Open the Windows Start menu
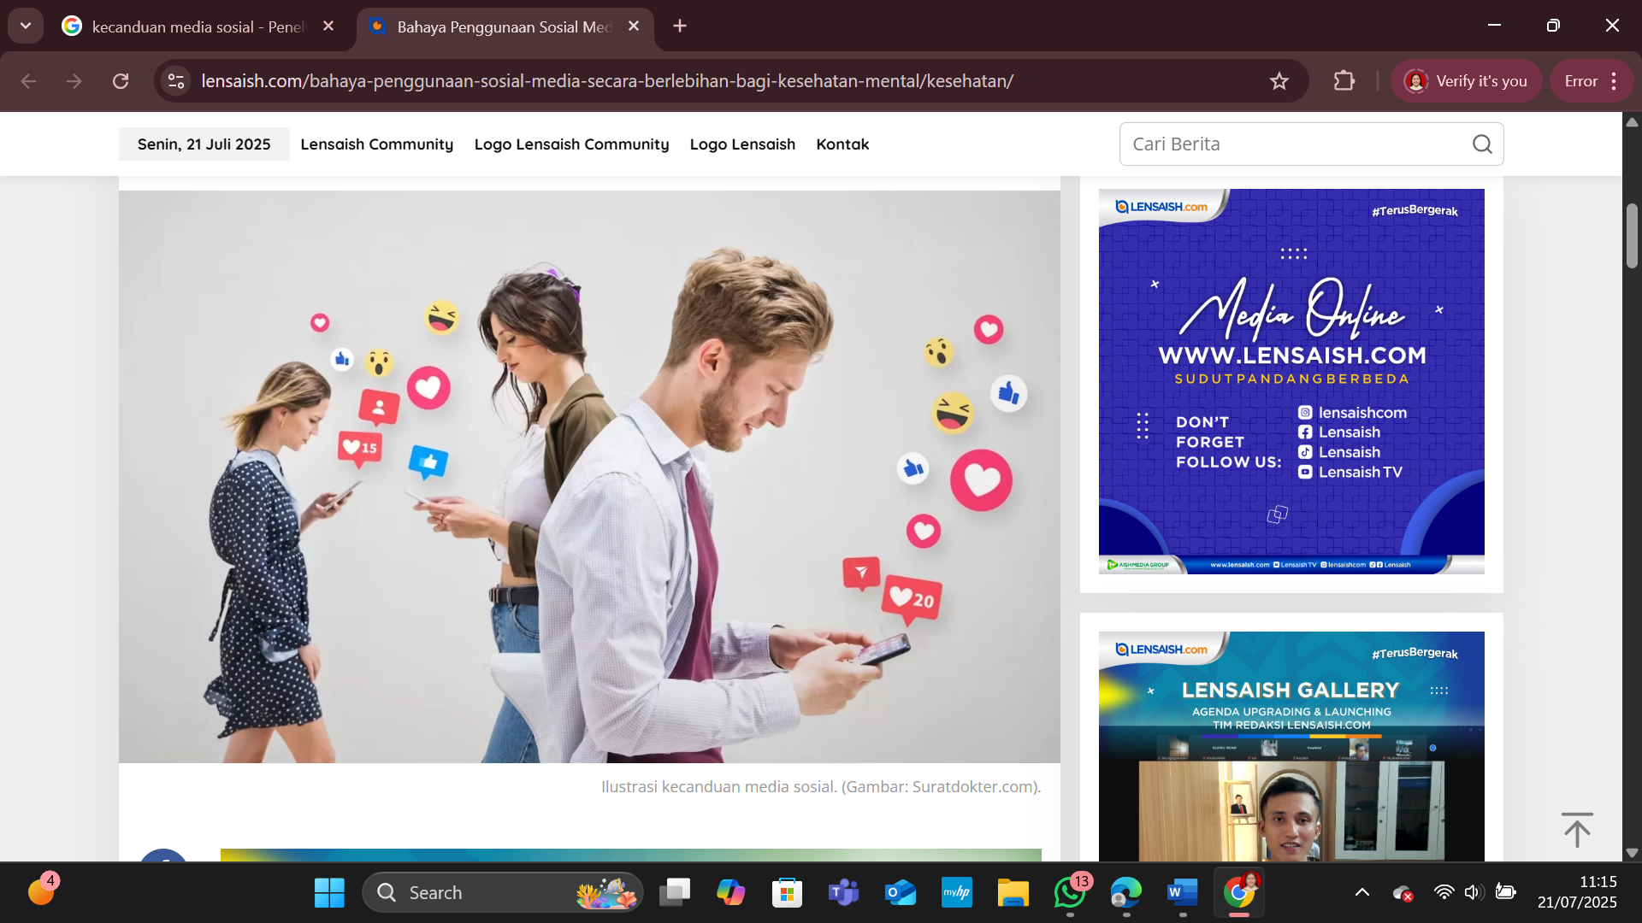Image resolution: width=1642 pixels, height=923 pixels. [329, 893]
